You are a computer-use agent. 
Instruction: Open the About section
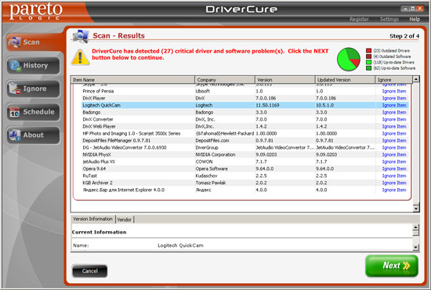[x=33, y=135]
